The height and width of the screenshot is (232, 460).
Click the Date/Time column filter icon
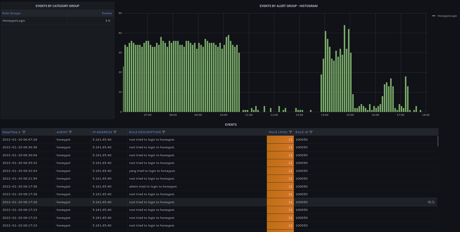pos(24,132)
